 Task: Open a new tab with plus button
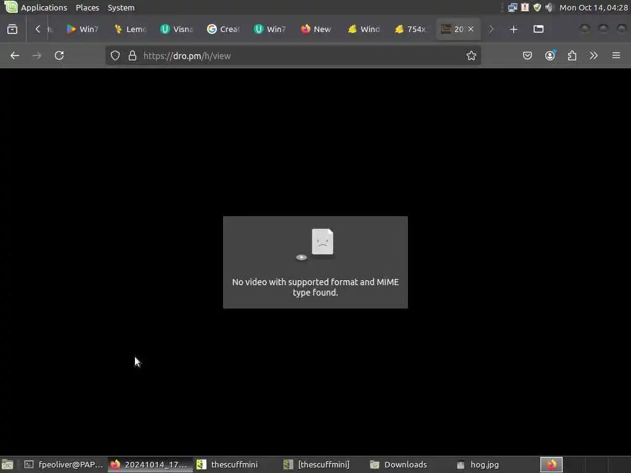[x=513, y=29]
